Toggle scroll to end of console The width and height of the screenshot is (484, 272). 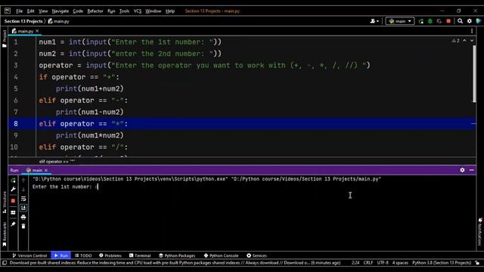coord(23,209)
